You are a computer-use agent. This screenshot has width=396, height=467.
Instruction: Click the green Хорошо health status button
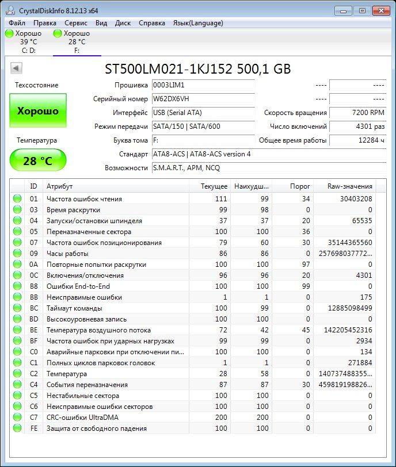[x=38, y=110]
